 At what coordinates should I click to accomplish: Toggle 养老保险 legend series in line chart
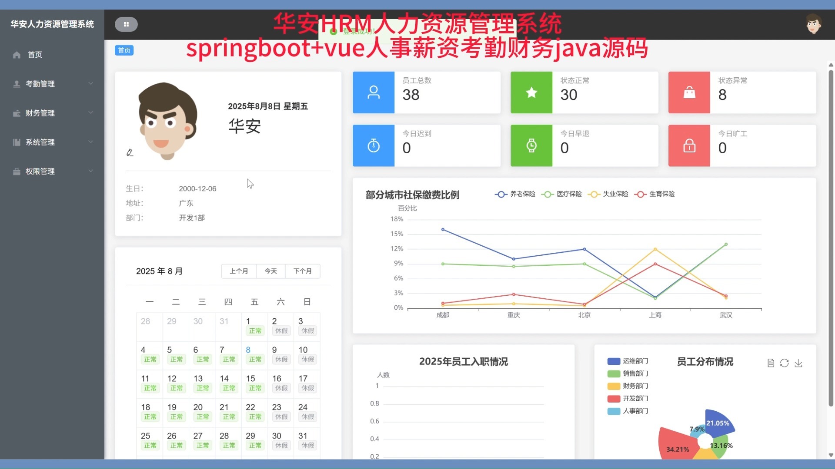[515, 194]
